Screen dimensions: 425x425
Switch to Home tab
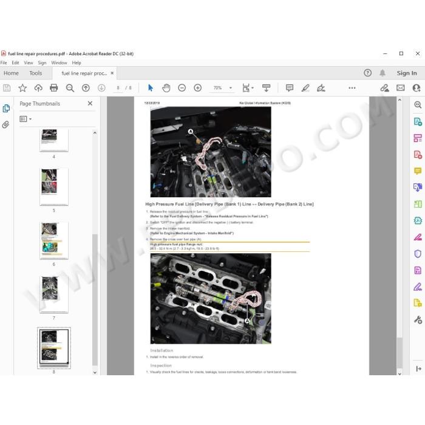(11, 73)
